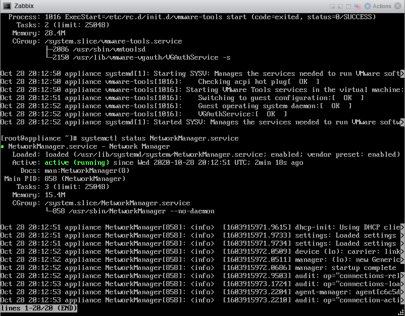Click the console terminal icon beside Zabbix title
This screenshot has height=316, width=405.
(x=7, y=6)
